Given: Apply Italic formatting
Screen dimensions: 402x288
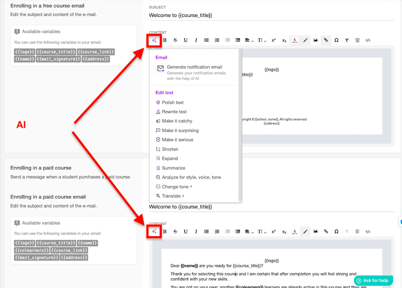Looking at the screenshot, I should 196,40.
